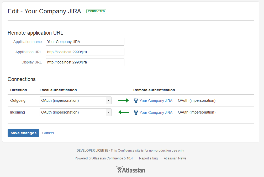Click the dropdown arrow on the Incoming OAuth selector
Screen dimensions: 264x177
[x=108, y=112]
